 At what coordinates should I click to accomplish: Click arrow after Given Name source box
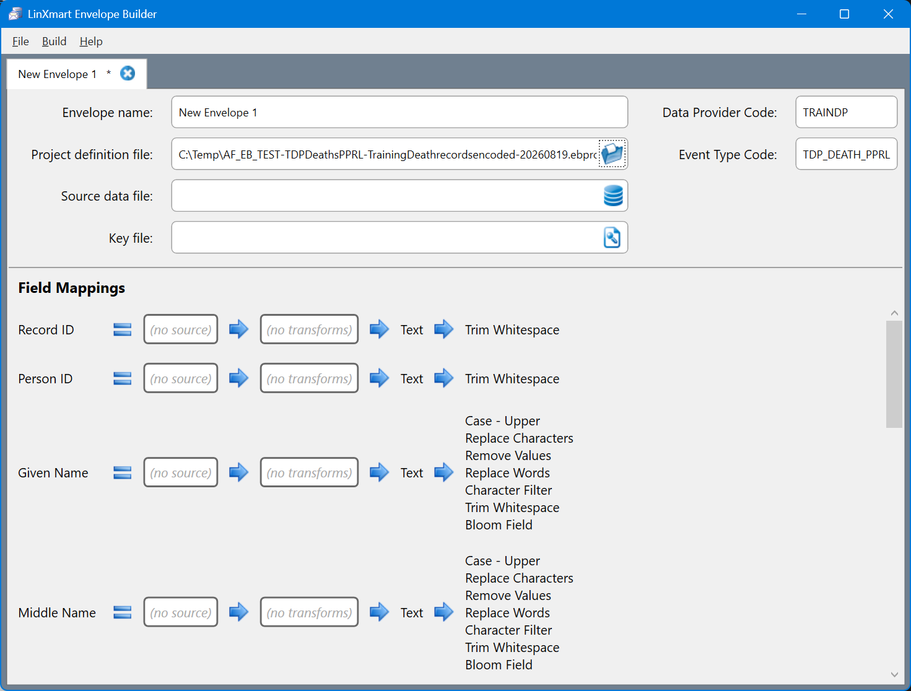(x=239, y=472)
